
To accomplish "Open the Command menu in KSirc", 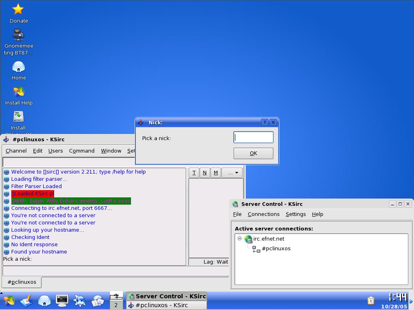I will pyautogui.click(x=82, y=151).
